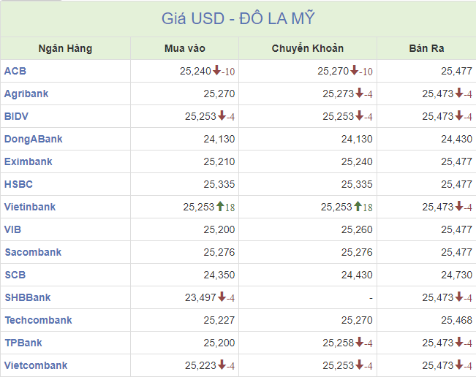Screen dimensions: 476x377
Task: Click the Bán Ra column header
Action: 426,48
